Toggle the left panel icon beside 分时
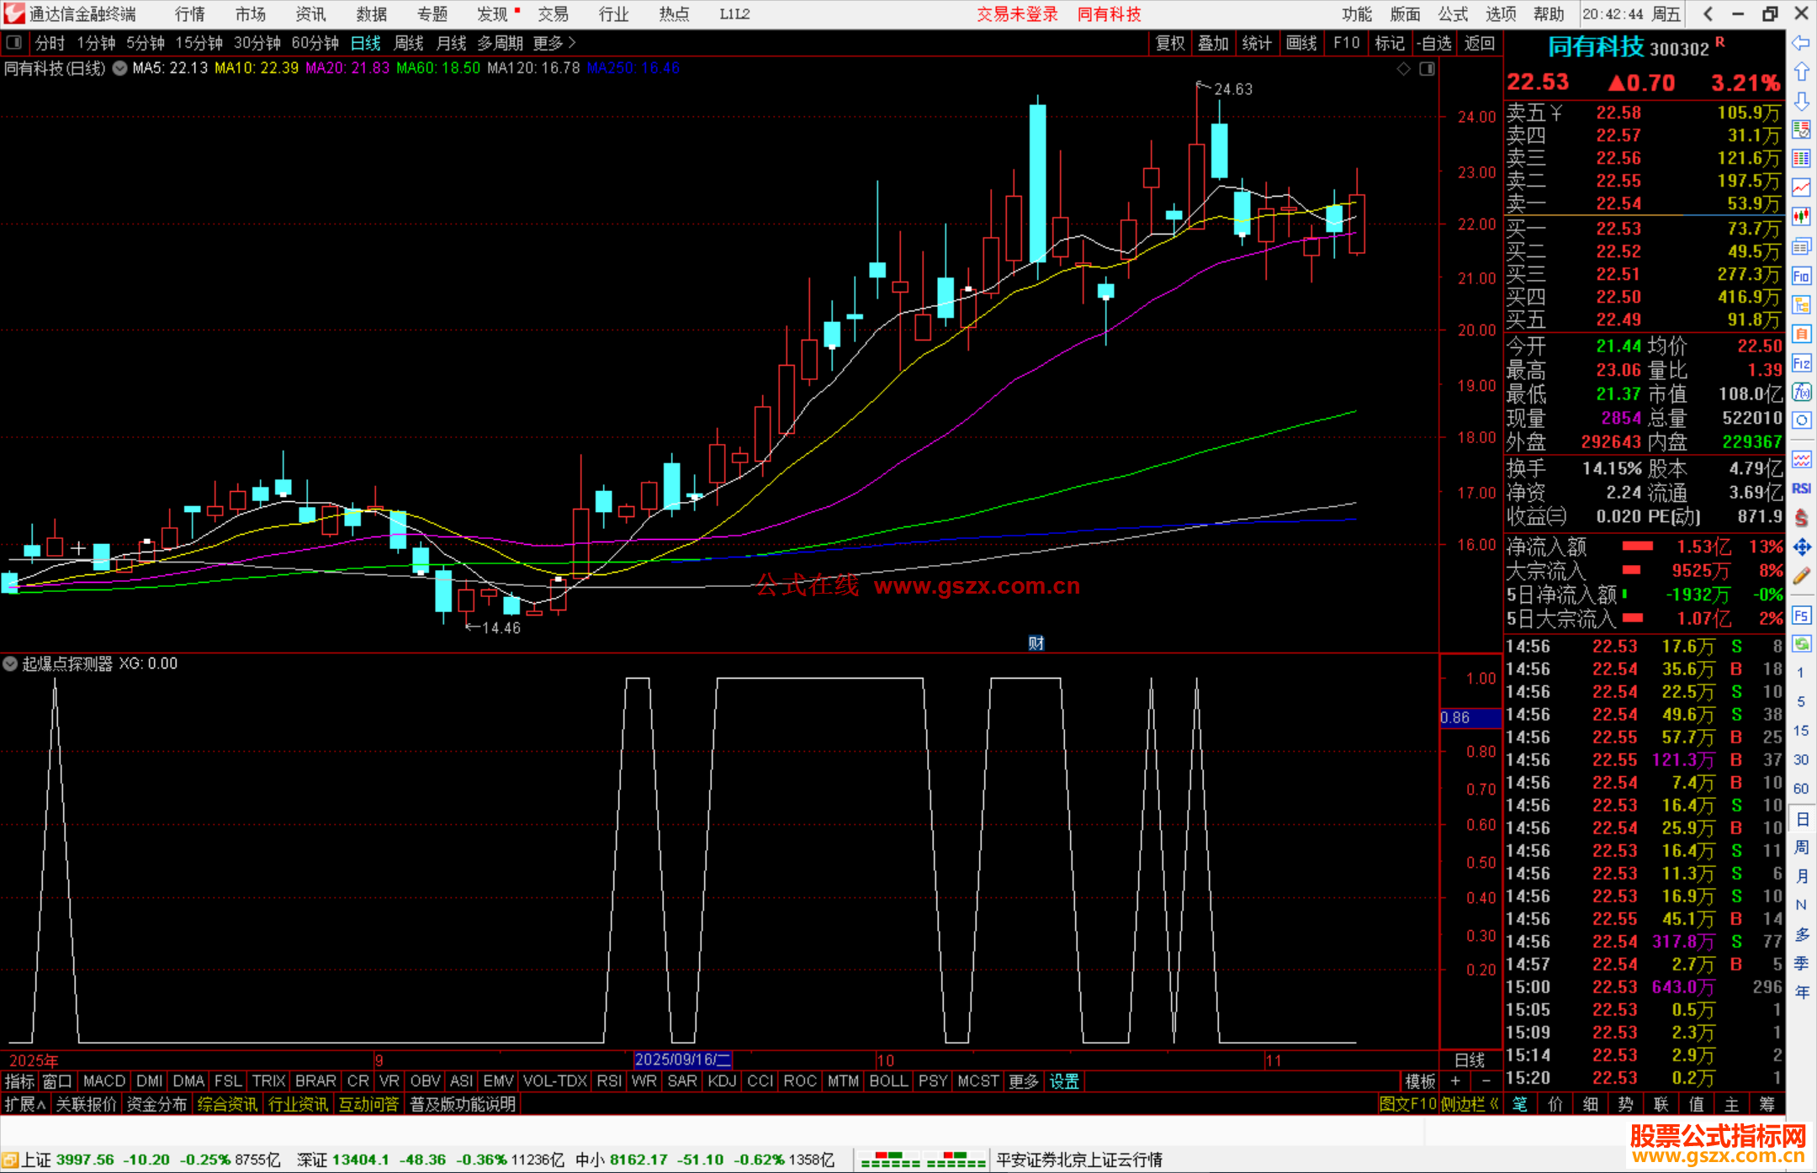This screenshot has height=1173, width=1817. [14, 42]
